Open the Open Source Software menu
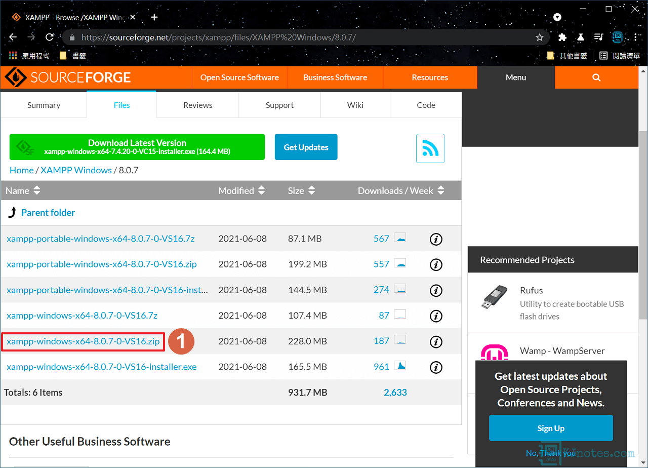Image resolution: width=648 pixels, height=468 pixels. 239,77
